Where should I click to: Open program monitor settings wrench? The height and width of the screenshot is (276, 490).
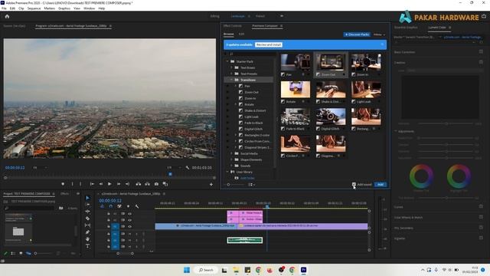click(x=187, y=168)
